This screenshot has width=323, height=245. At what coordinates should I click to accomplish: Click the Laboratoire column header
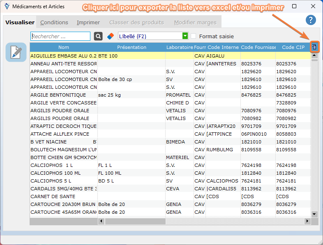[180, 47]
